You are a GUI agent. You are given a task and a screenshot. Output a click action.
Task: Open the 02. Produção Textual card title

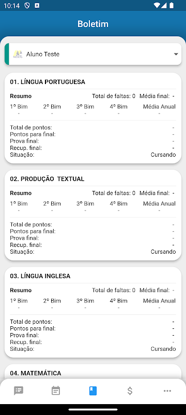47,179
